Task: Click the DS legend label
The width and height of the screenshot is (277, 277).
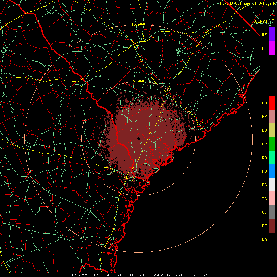Action: point(264,185)
